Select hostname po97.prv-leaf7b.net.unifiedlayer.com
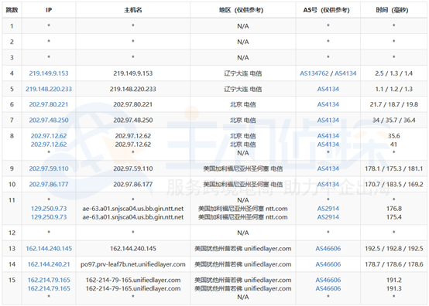Viewport: 429px width, 306px height. (133, 264)
